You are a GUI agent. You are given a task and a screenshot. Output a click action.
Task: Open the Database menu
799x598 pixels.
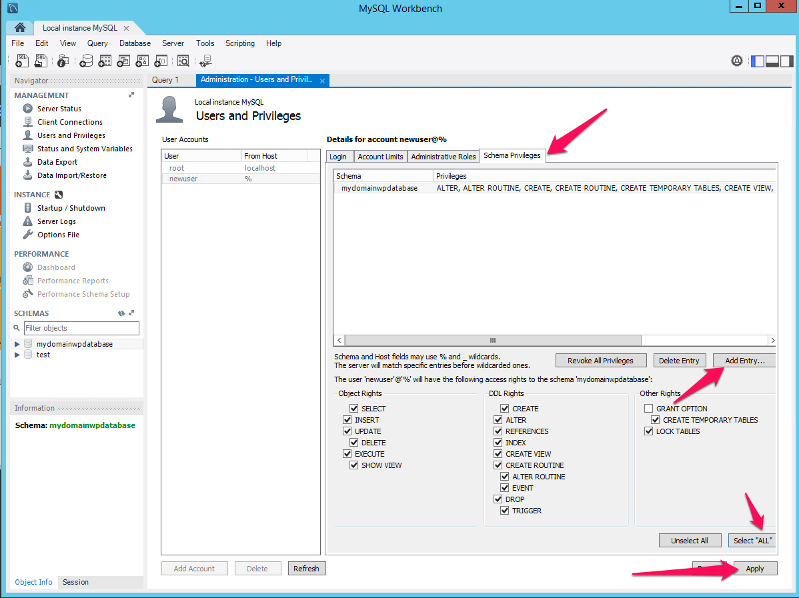(x=135, y=43)
